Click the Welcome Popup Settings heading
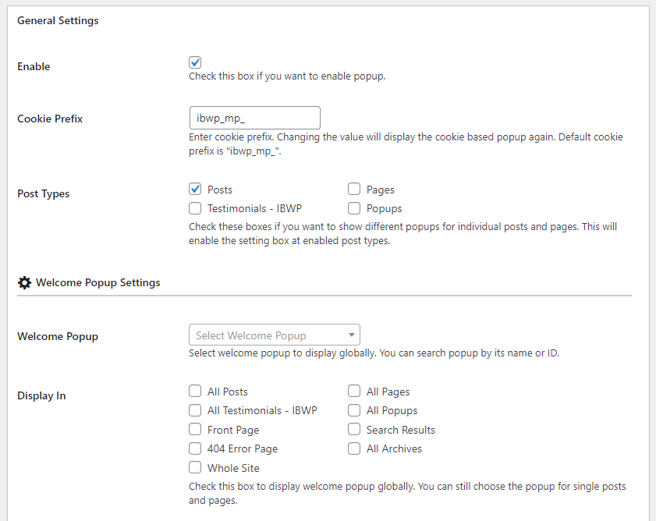The height and width of the screenshot is (521, 656). pos(98,282)
